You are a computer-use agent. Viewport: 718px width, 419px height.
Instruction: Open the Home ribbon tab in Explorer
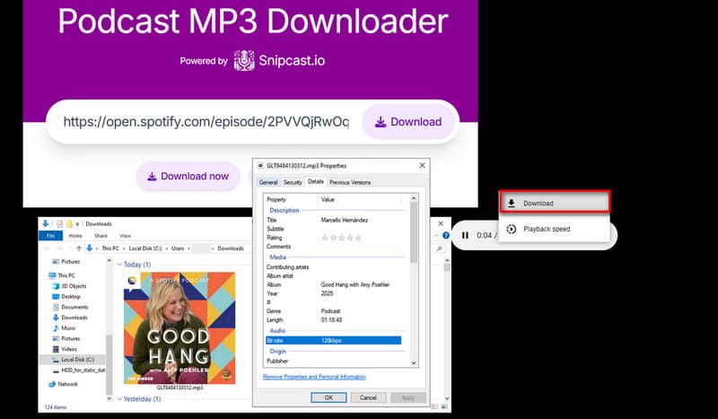pos(75,236)
